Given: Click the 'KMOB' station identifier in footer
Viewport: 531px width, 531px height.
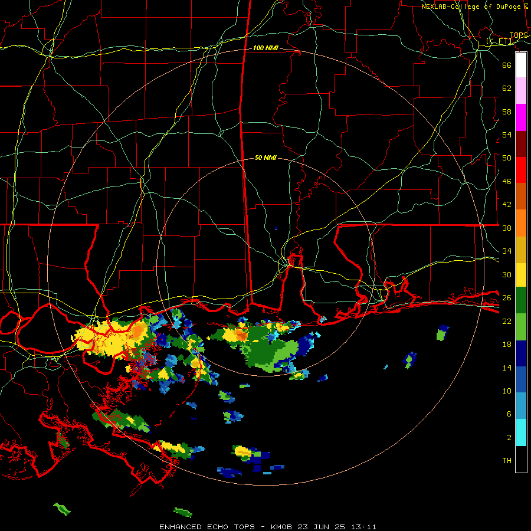Looking at the screenshot, I should point(281,527).
